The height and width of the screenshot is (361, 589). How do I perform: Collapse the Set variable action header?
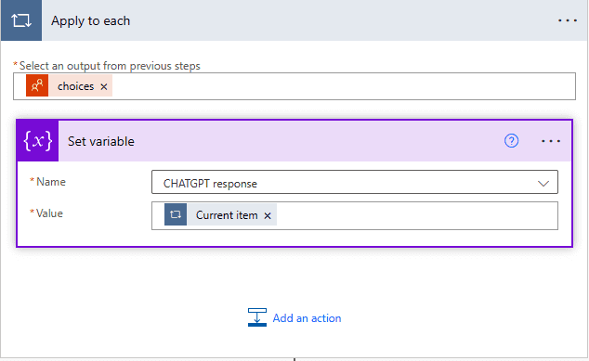(x=278, y=141)
